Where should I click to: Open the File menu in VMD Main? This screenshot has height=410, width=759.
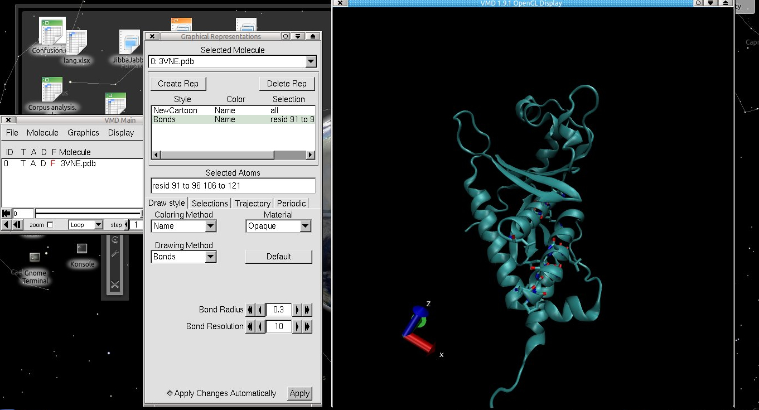(12, 133)
